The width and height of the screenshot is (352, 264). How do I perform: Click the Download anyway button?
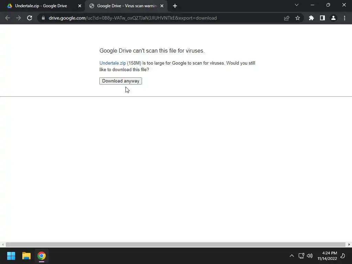(x=121, y=81)
